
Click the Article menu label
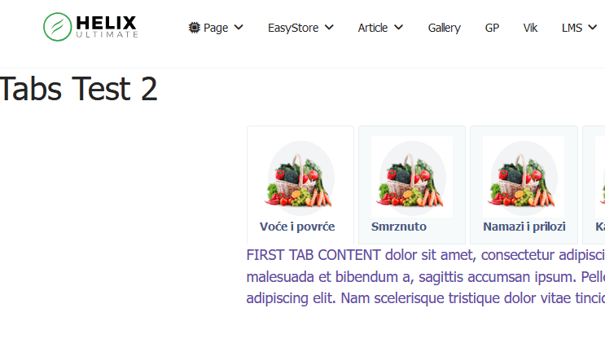(373, 28)
